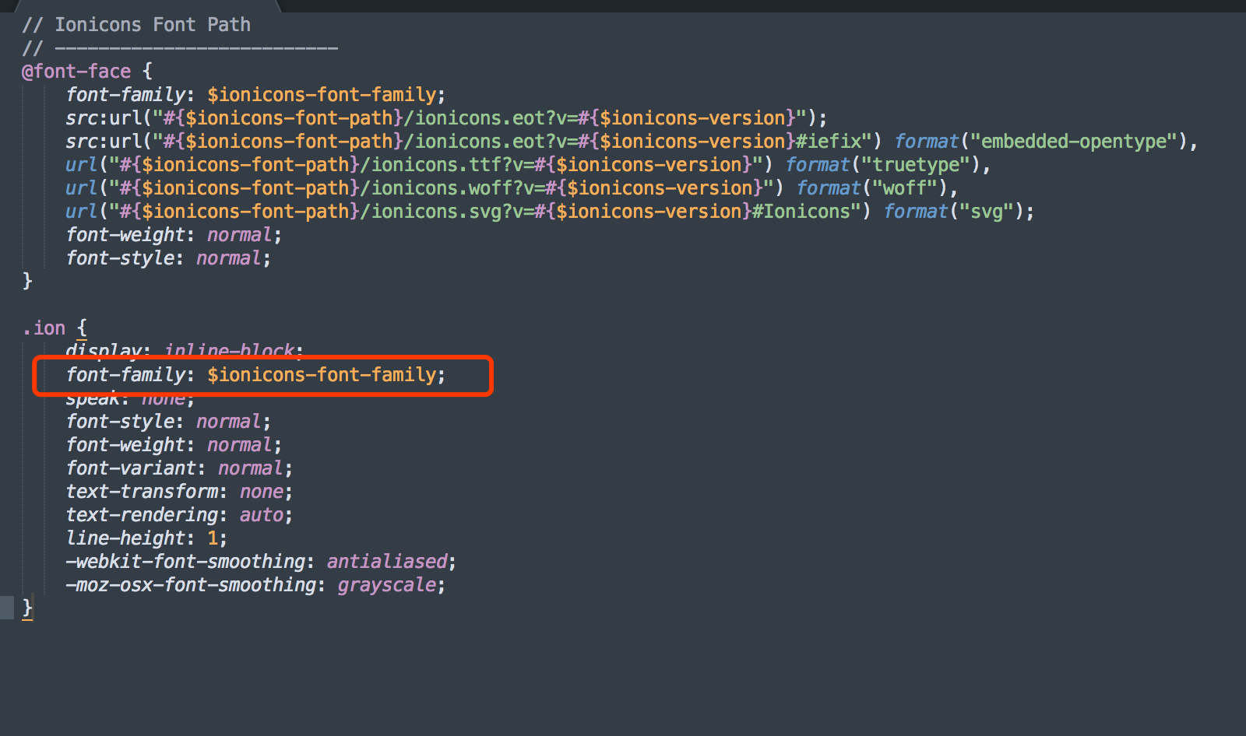1246x736 pixels.
Task: Click the "auto" value of text-rendering
Action: click(261, 515)
